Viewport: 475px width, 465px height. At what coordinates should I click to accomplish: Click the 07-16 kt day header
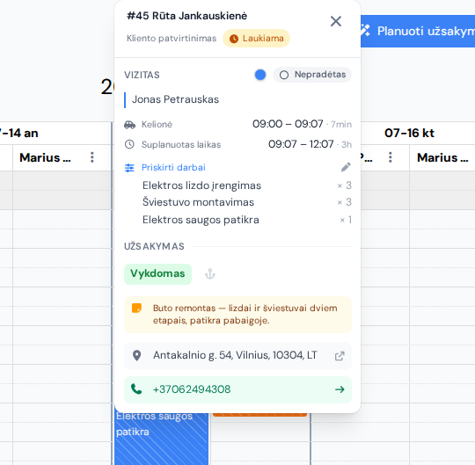409,134
